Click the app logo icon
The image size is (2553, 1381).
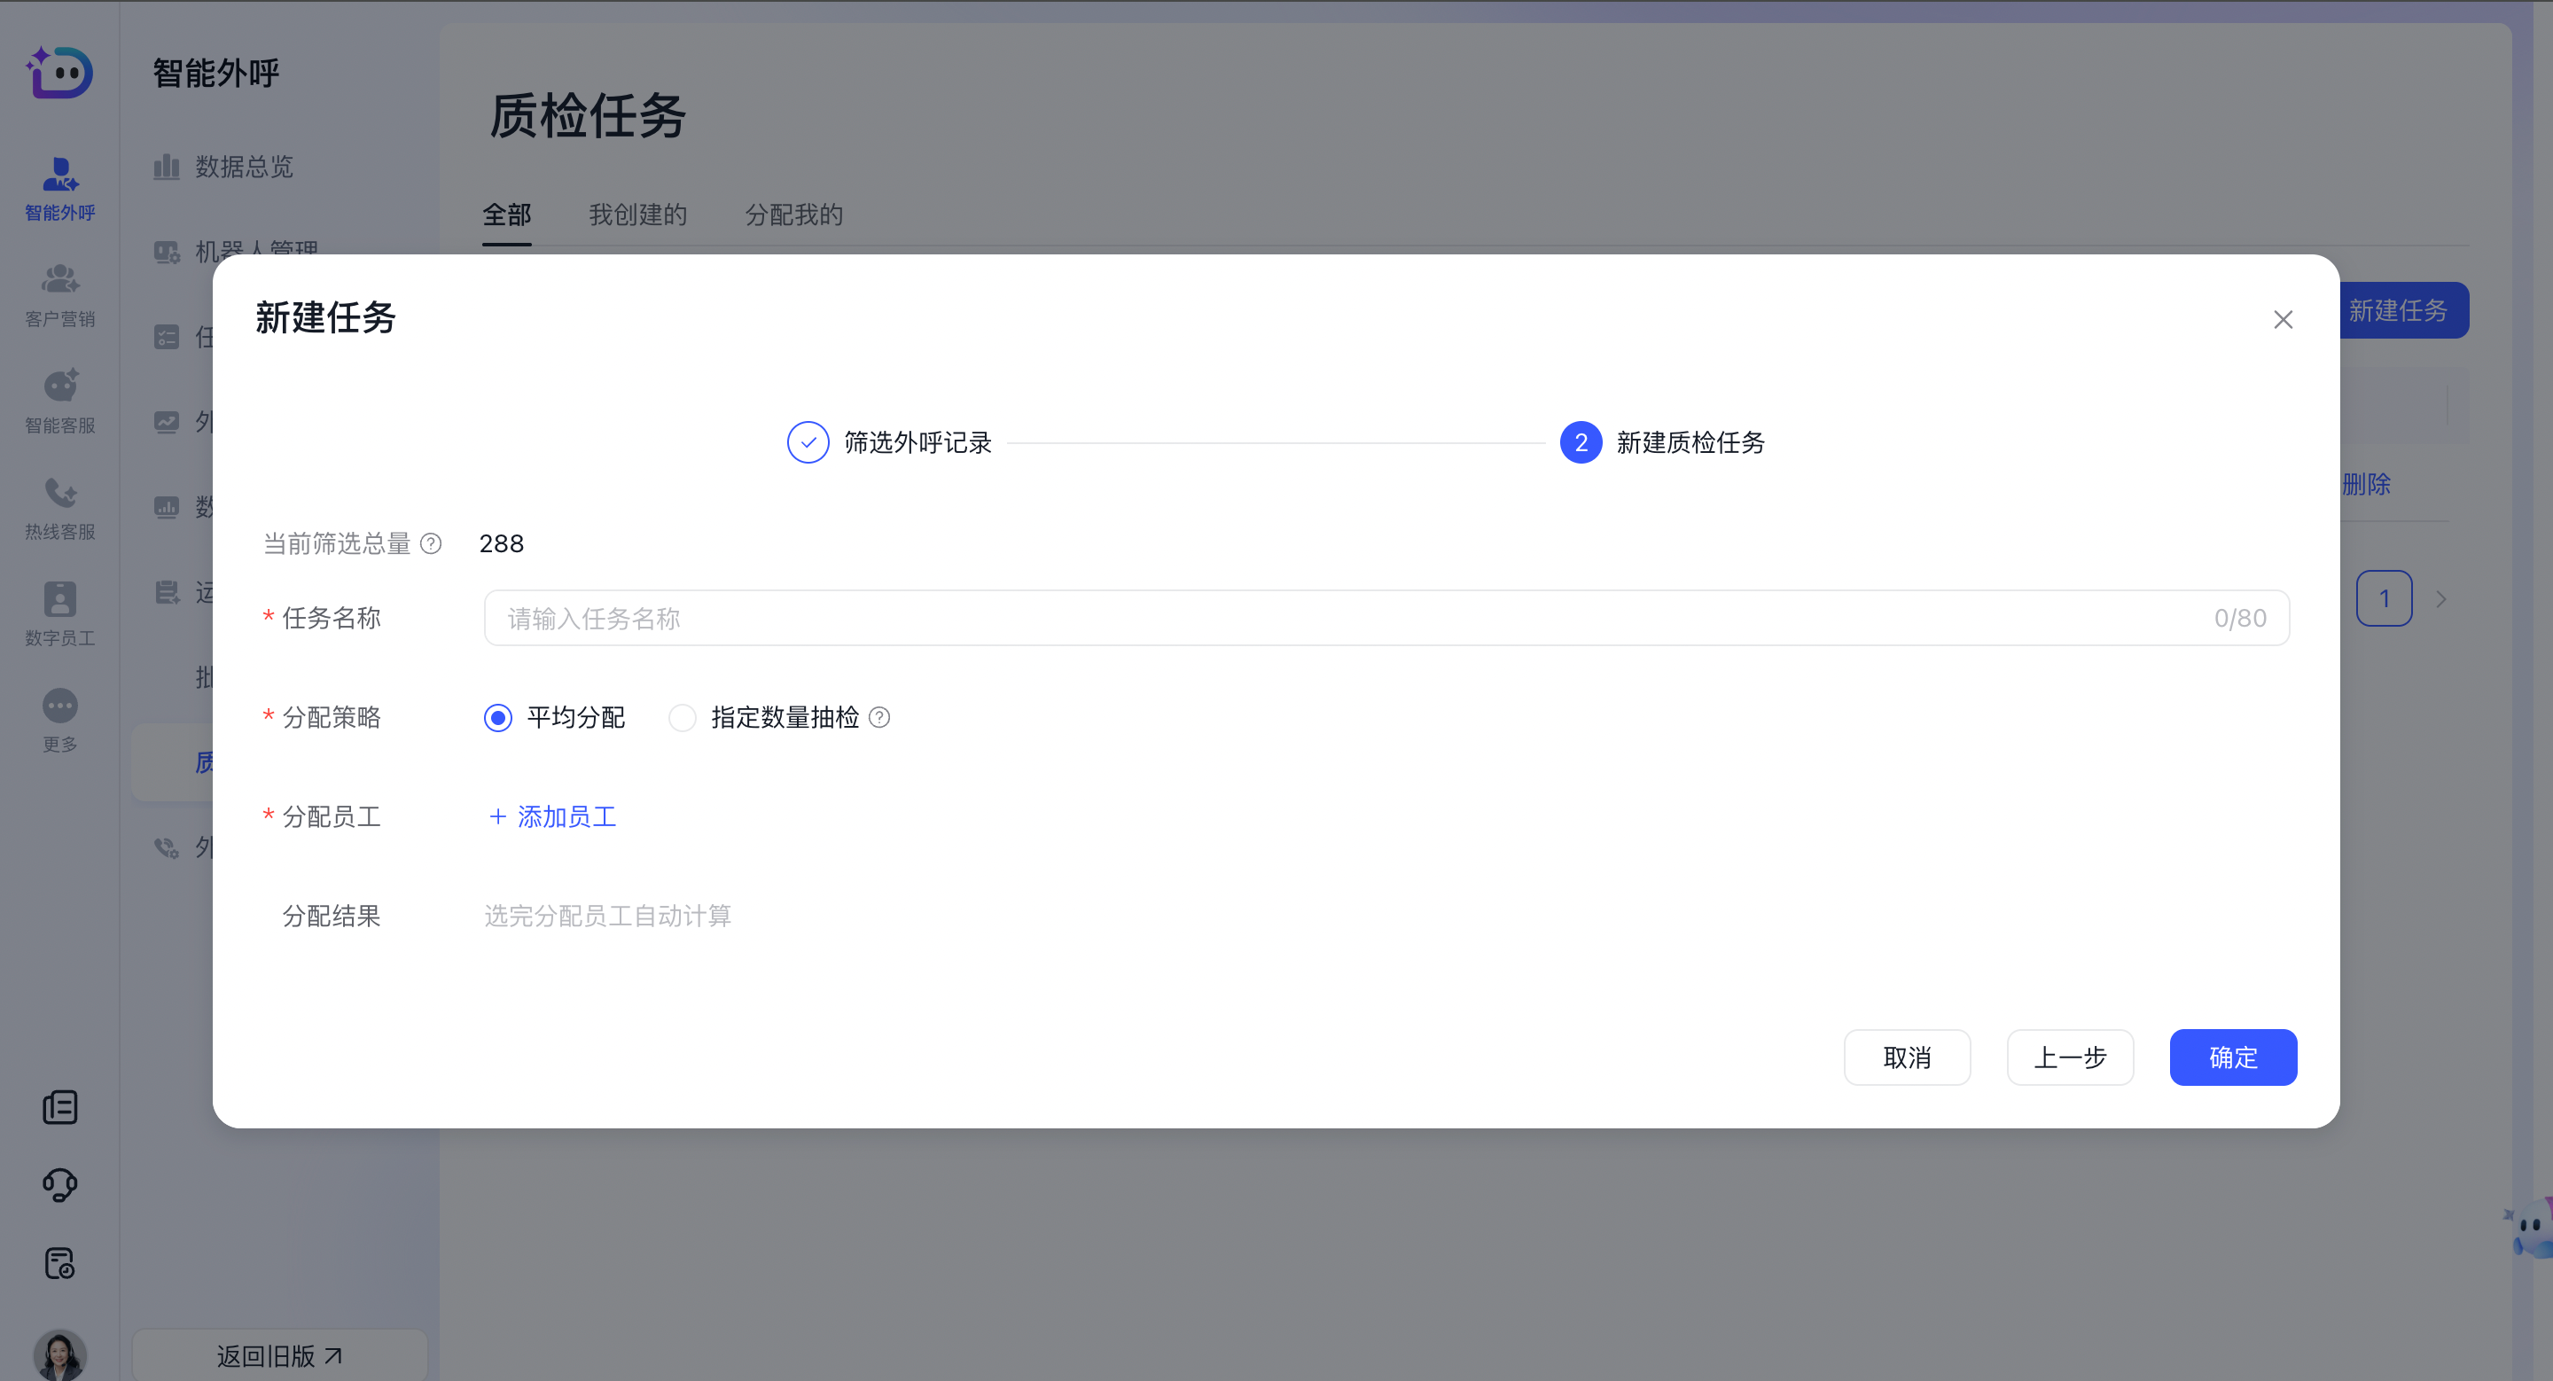coord(59,73)
